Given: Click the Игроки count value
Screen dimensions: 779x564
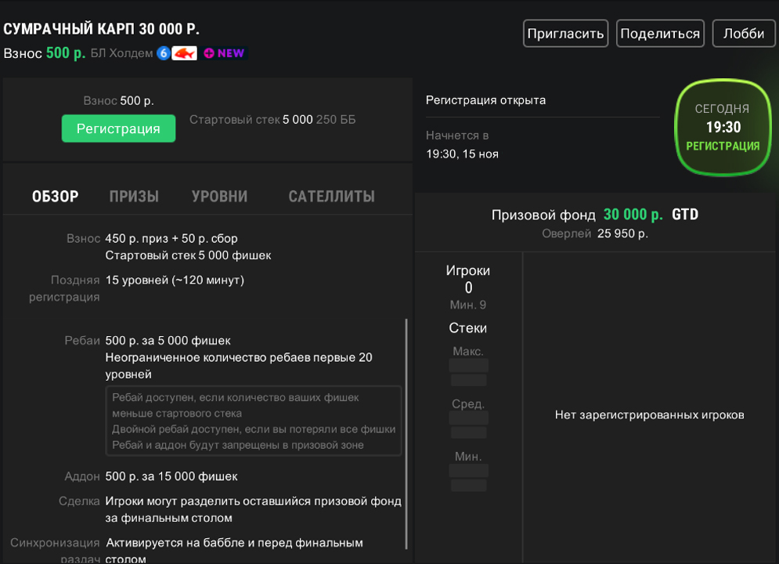Looking at the screenshot, I should [468, 287].
